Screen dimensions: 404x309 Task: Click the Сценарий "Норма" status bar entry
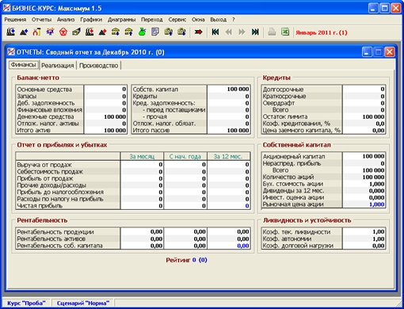pos(83,303)
